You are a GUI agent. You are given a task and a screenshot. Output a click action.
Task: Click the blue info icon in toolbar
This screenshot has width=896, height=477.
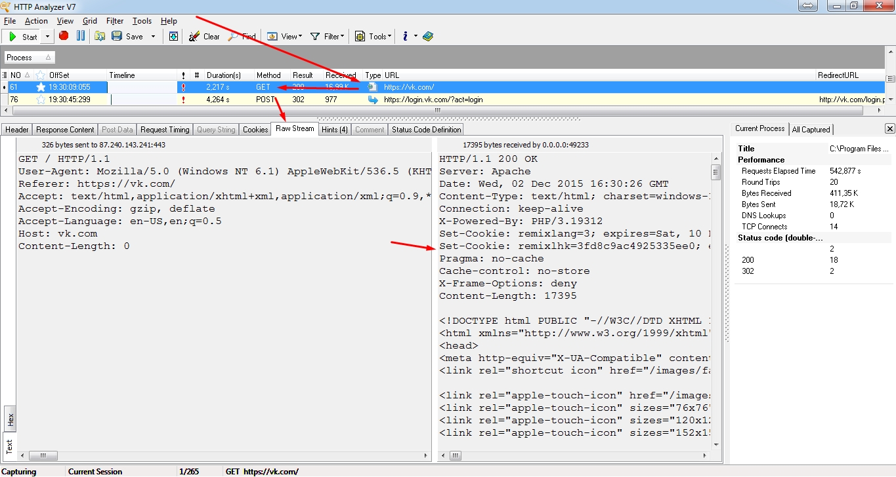(406, 36)
